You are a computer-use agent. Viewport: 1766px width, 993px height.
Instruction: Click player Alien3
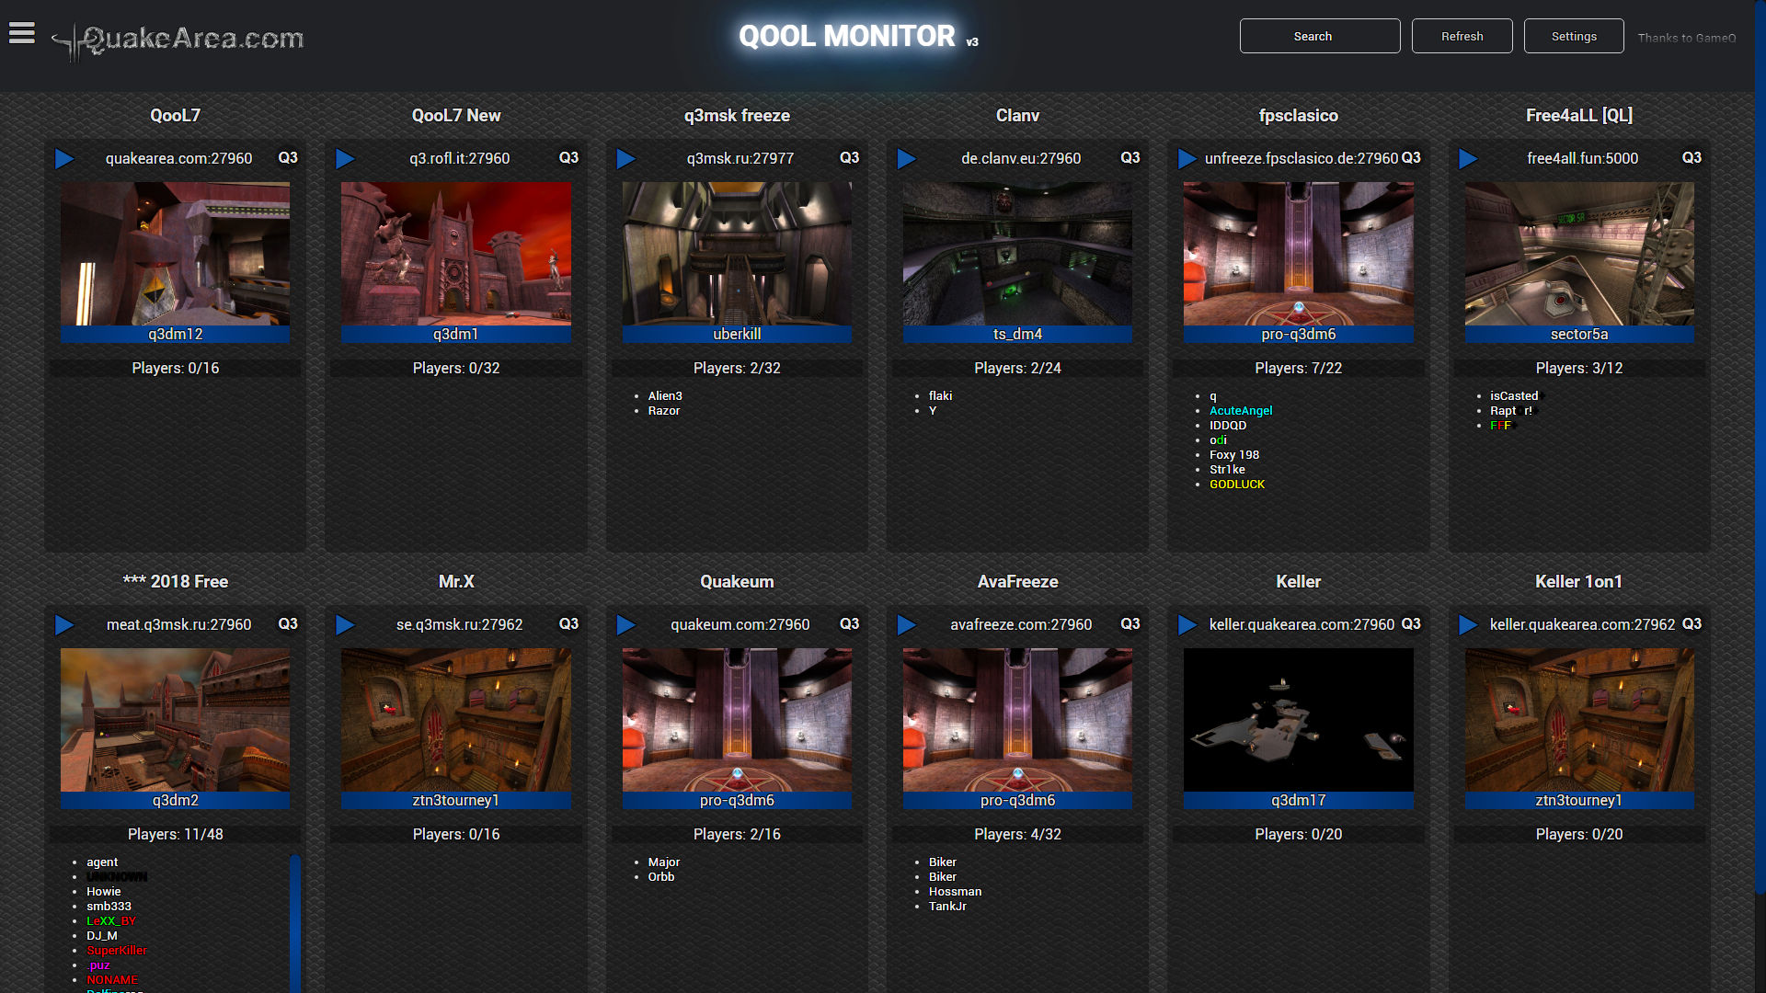(x=665, y=396)
